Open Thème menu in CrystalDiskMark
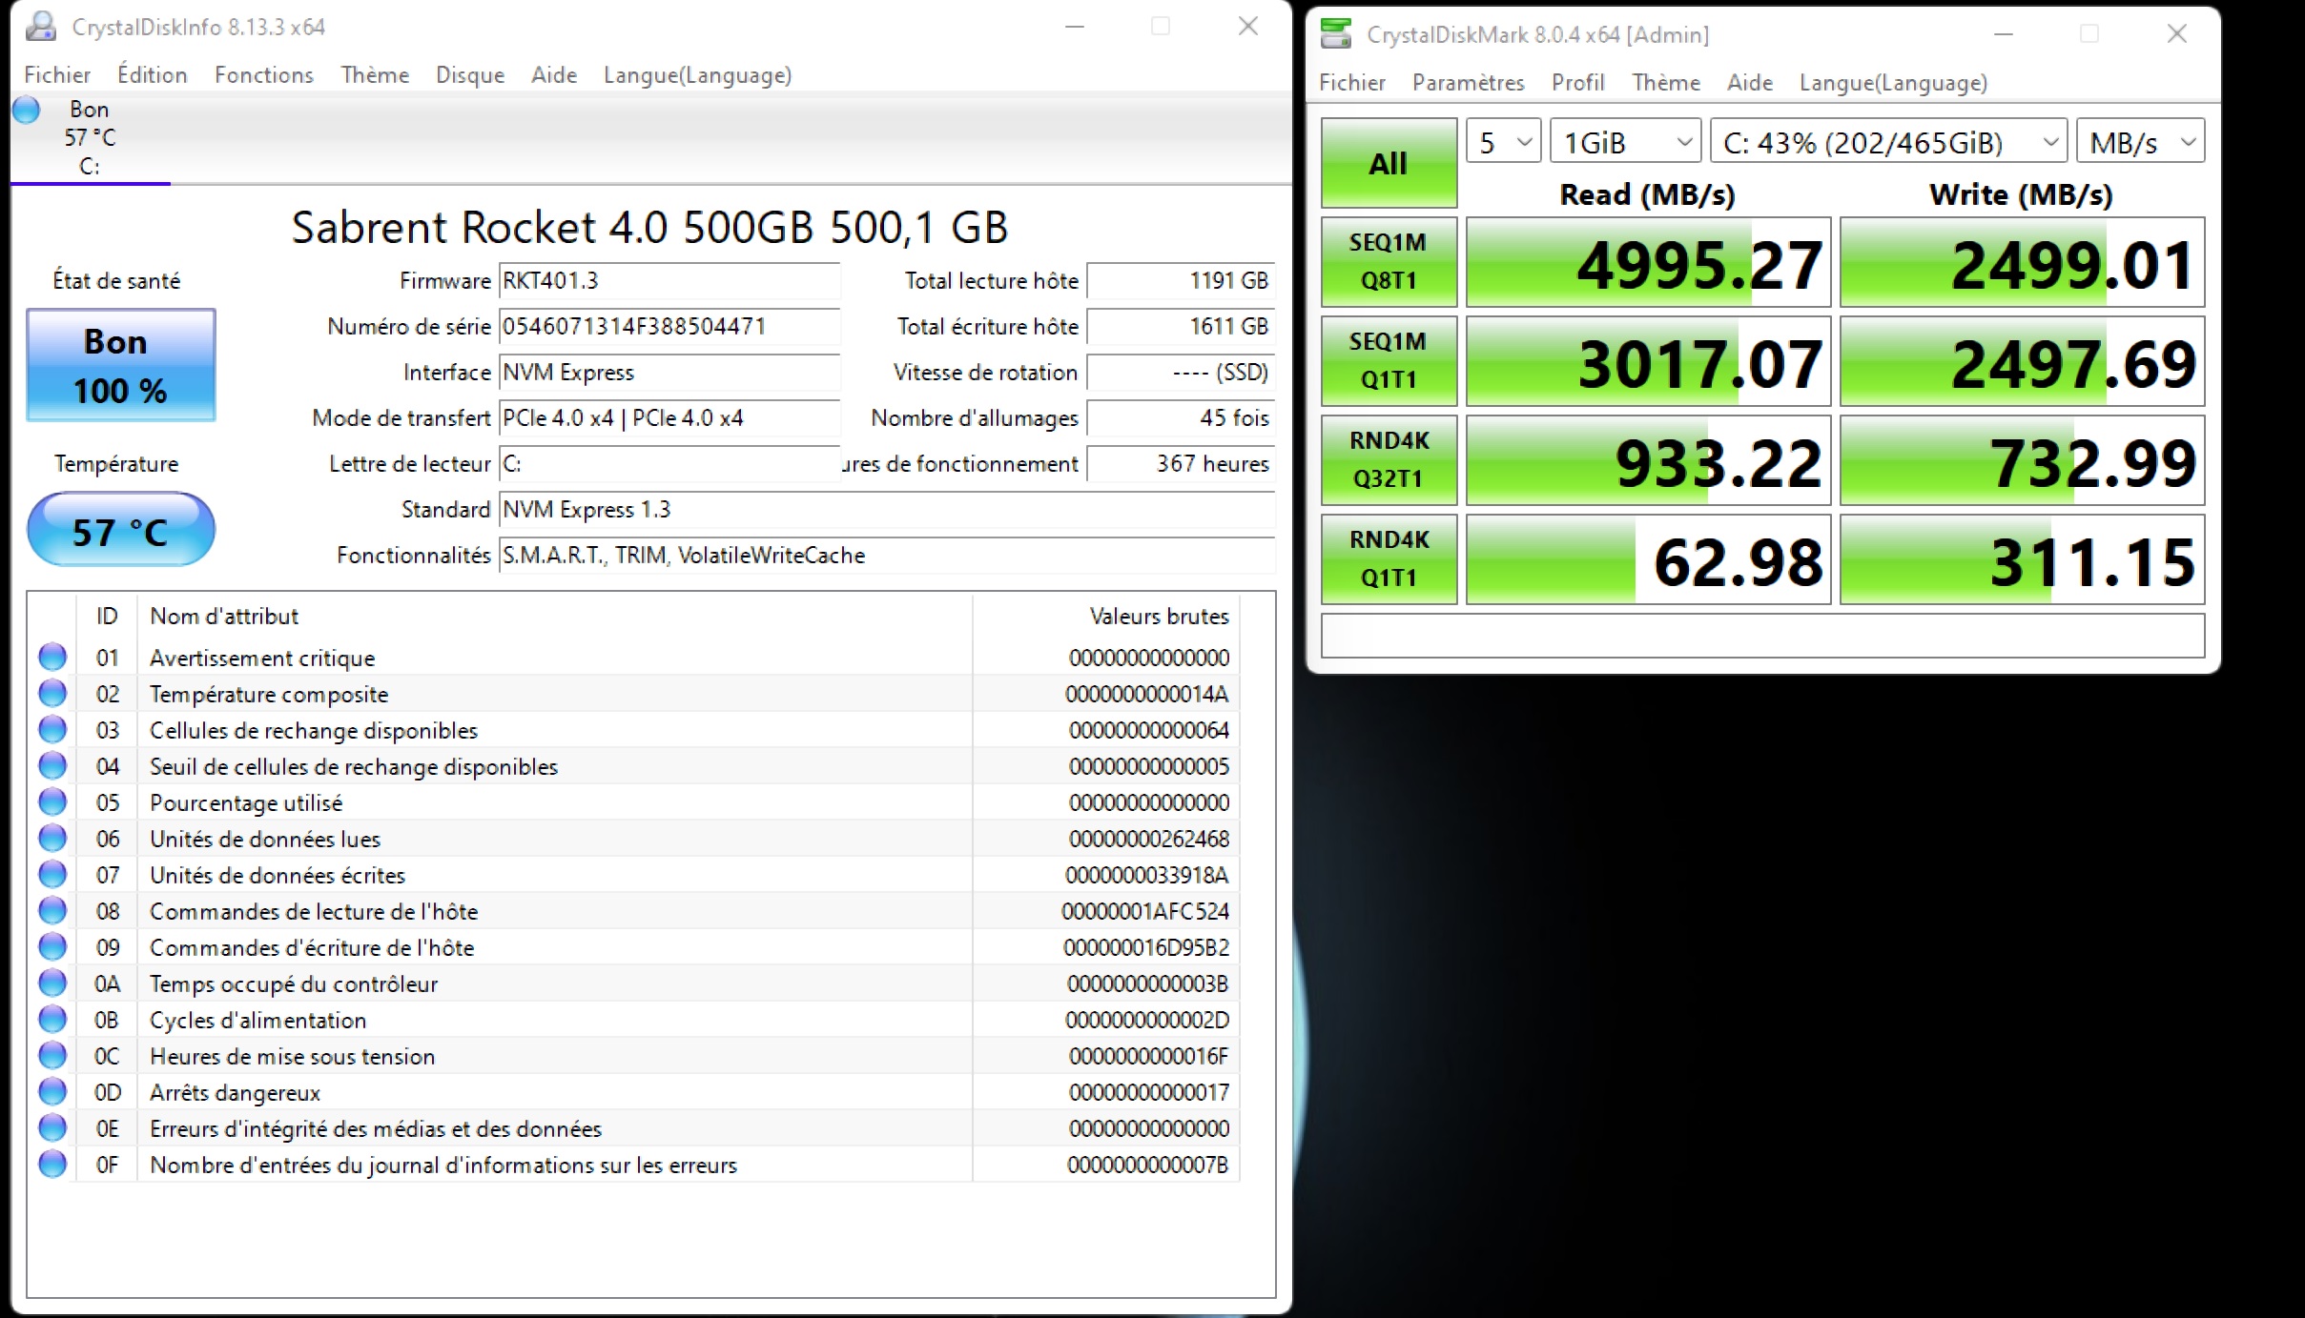Image resolution: width=2305 pixels, height=1318 pixels. 1666,82
